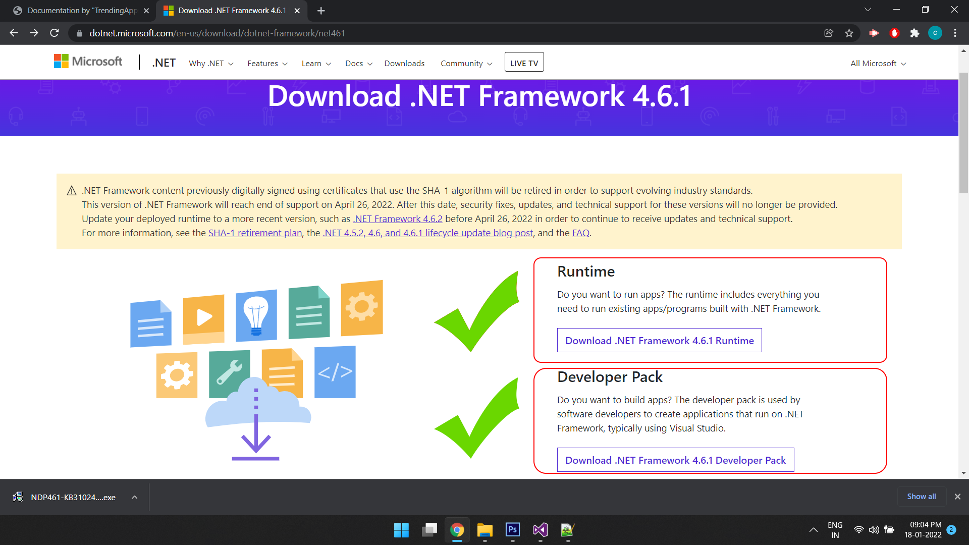Click the address bar URL

[x=217, y=33]
